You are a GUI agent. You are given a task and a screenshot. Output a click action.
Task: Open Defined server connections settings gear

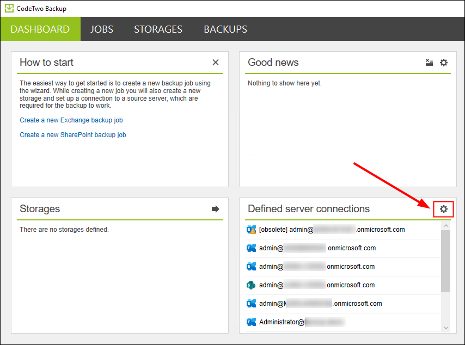(444, 209)
